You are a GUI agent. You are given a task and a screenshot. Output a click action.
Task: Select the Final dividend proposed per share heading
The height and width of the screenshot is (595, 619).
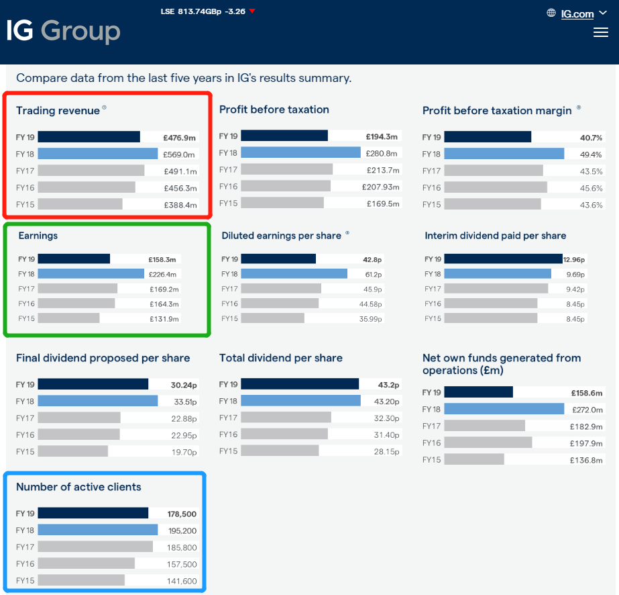(103, 358)
